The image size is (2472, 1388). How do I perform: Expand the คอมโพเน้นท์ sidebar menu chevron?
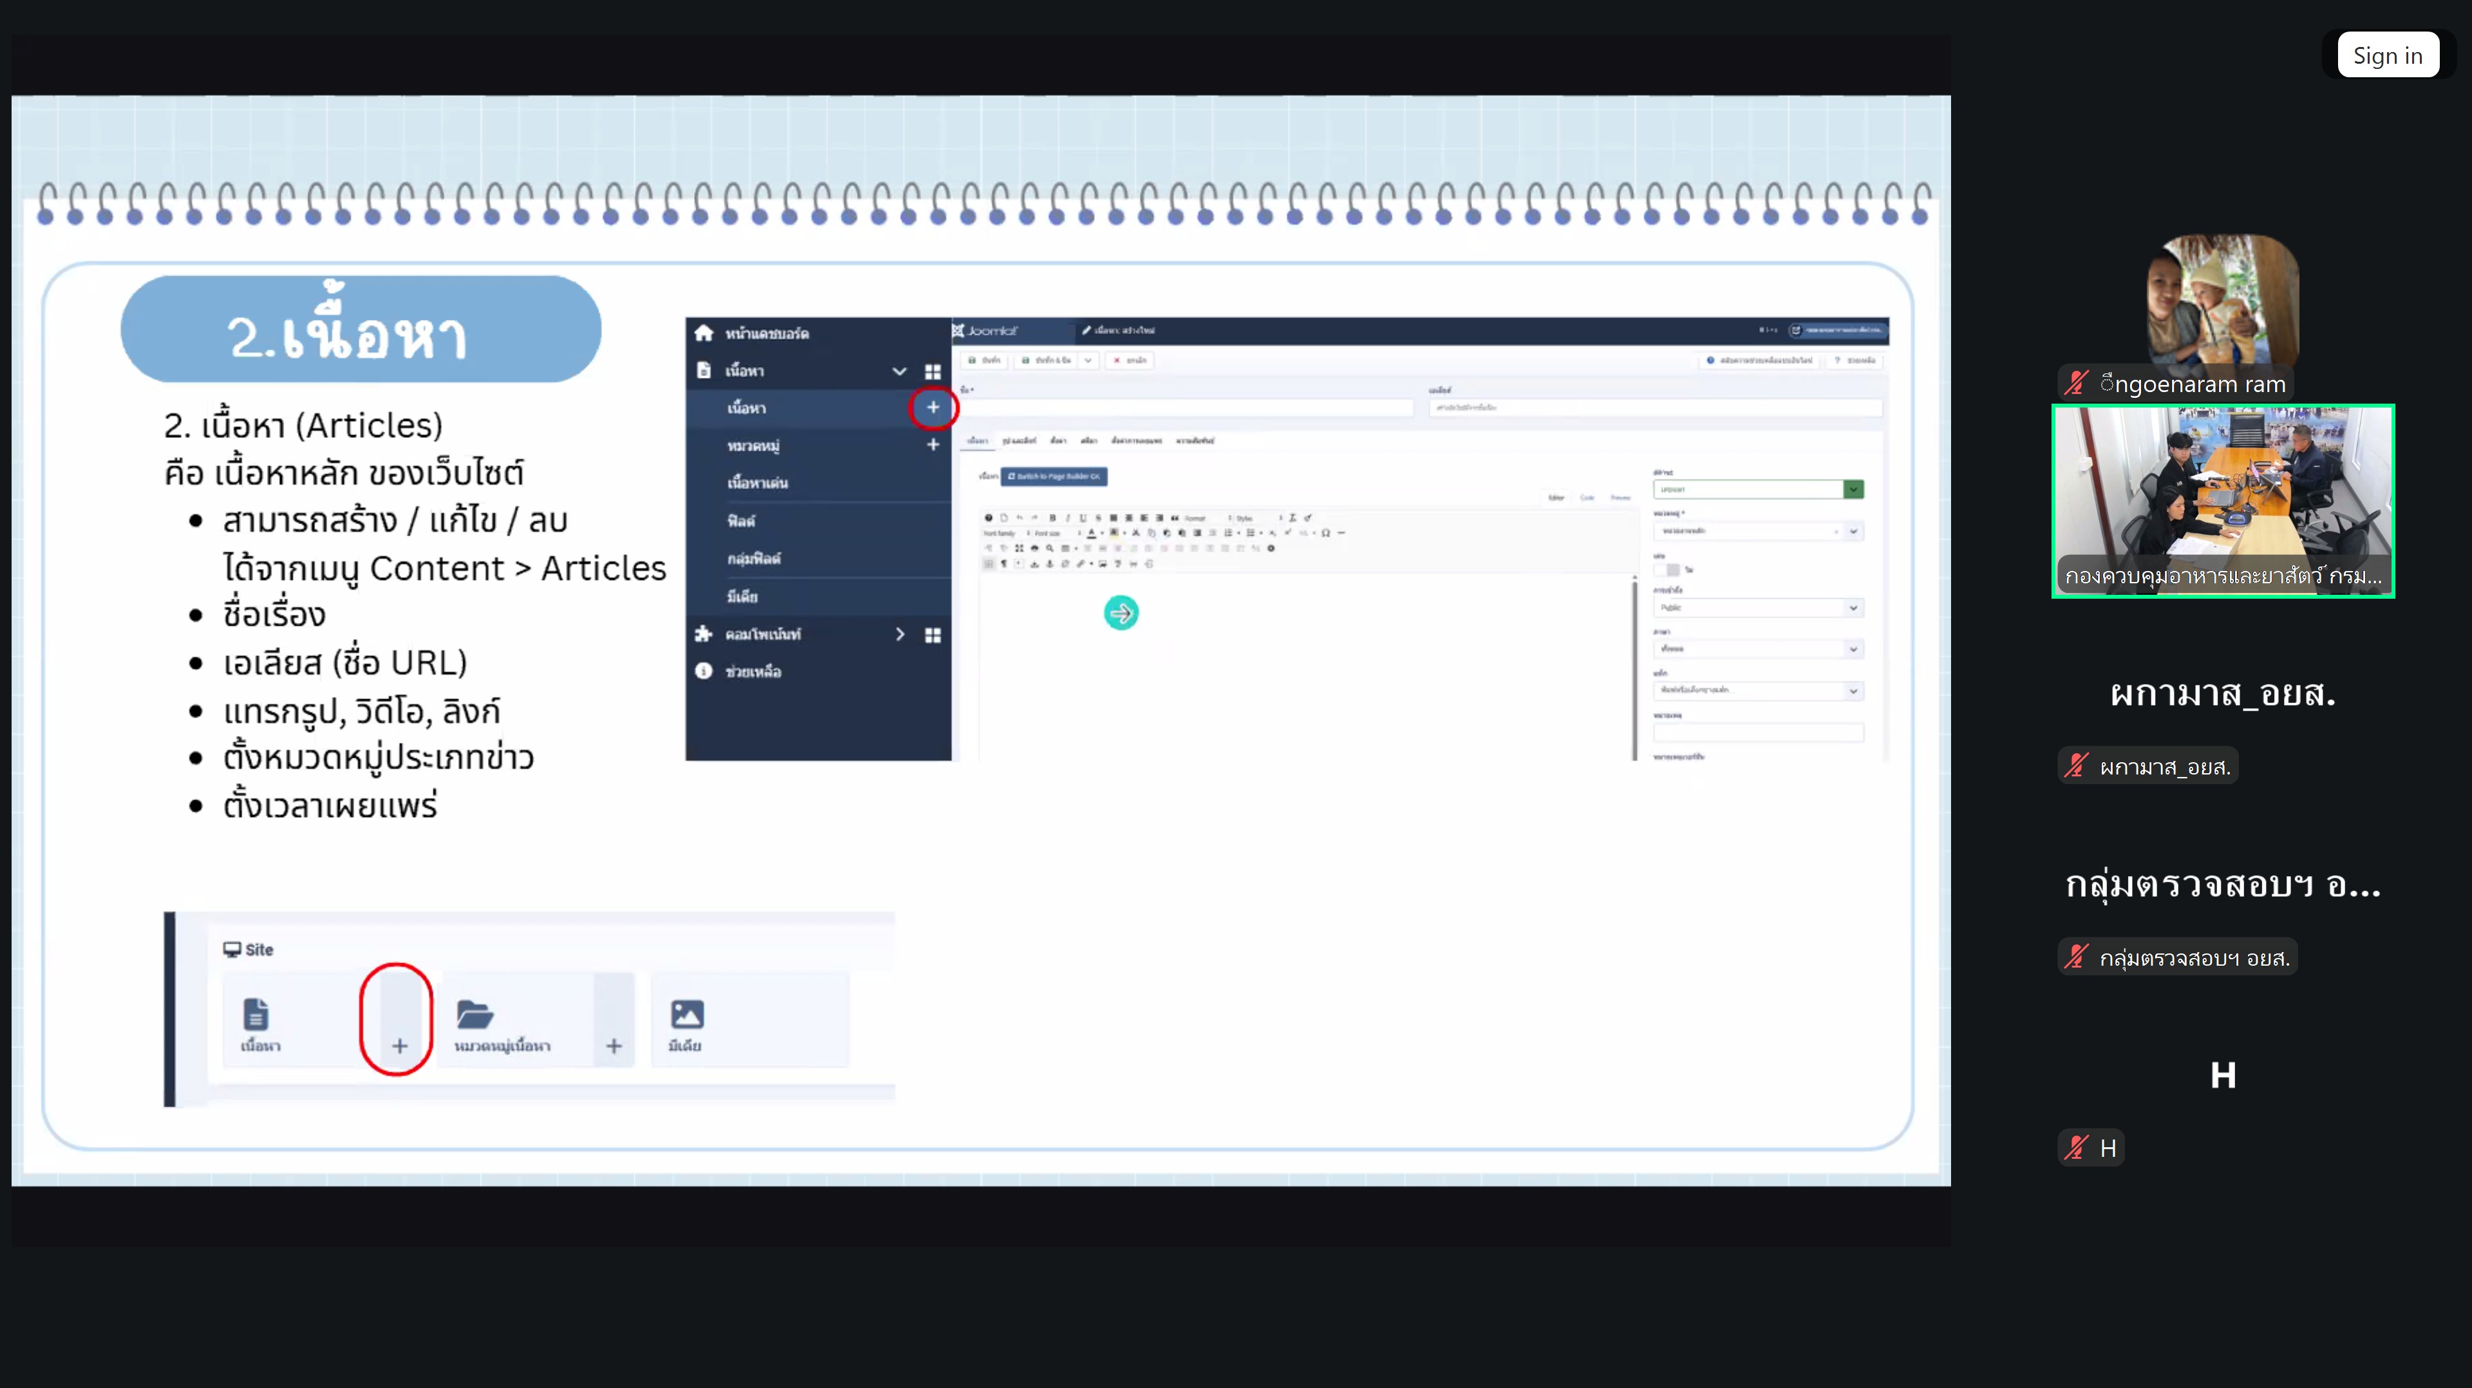point(899,634)
